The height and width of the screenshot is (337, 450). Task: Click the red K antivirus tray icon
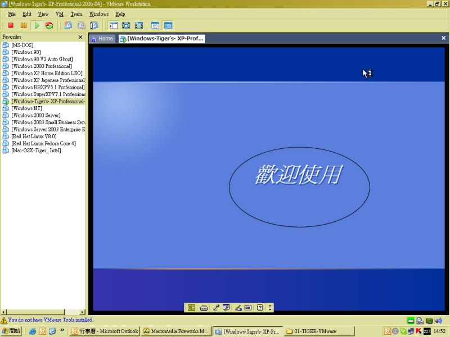[x=418, y=331]
